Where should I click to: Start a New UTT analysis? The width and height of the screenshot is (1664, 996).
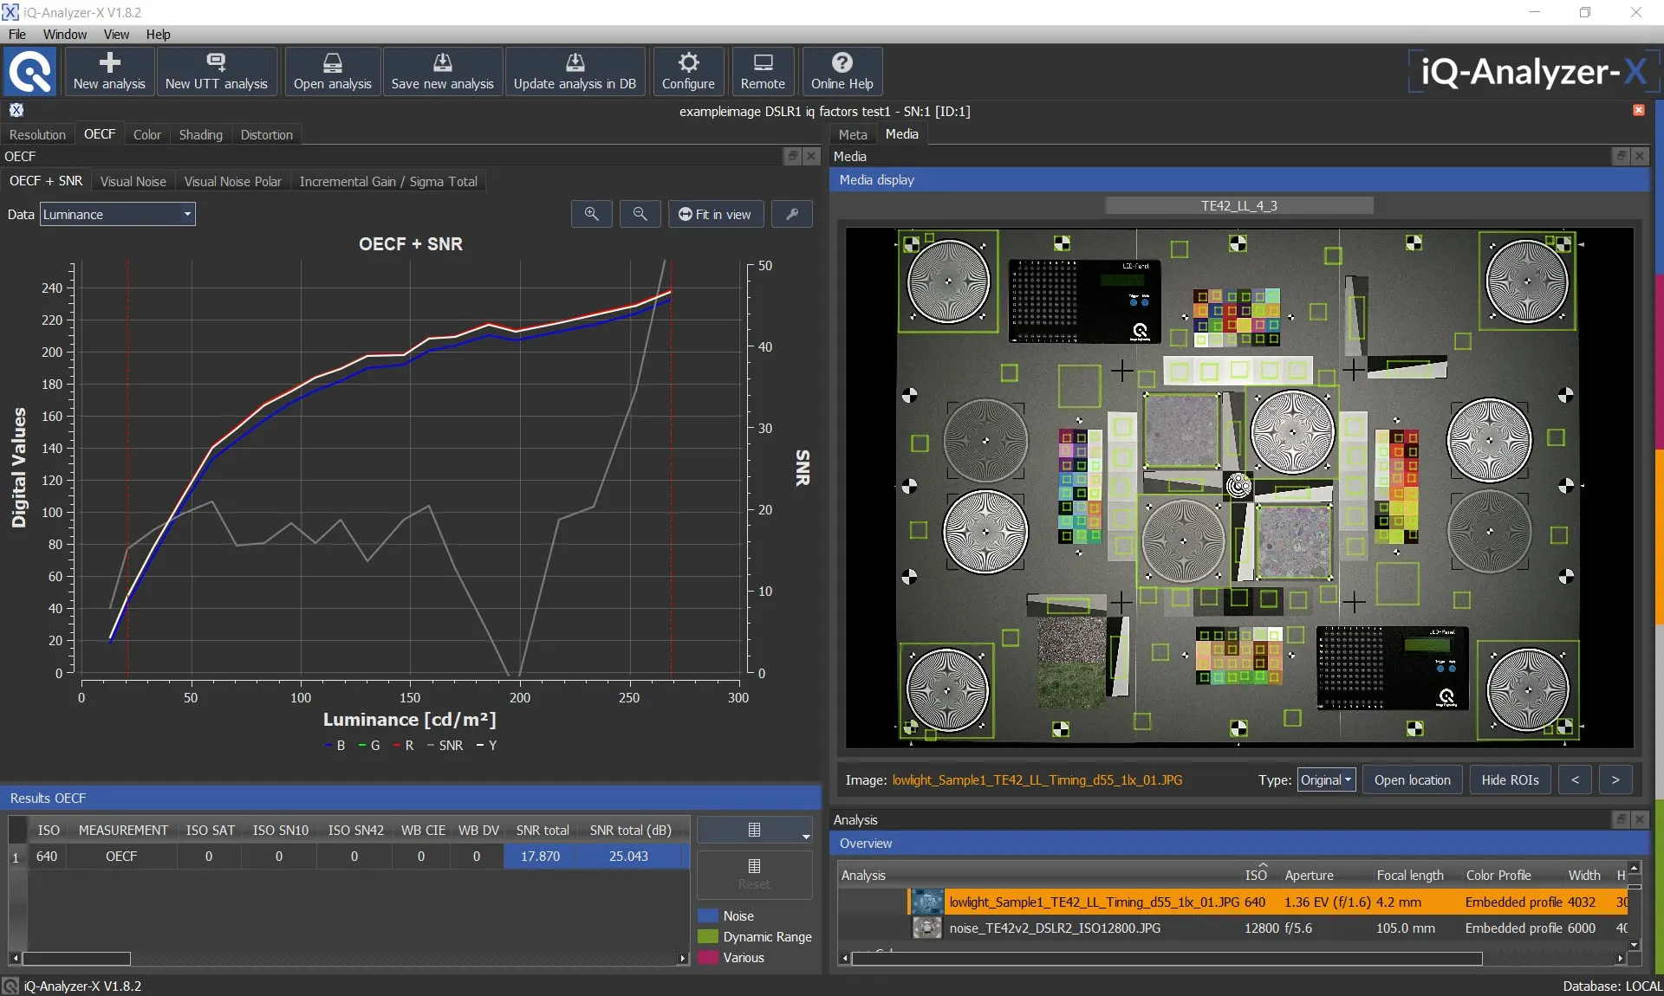pyautogui.click(x=217, y=71)
